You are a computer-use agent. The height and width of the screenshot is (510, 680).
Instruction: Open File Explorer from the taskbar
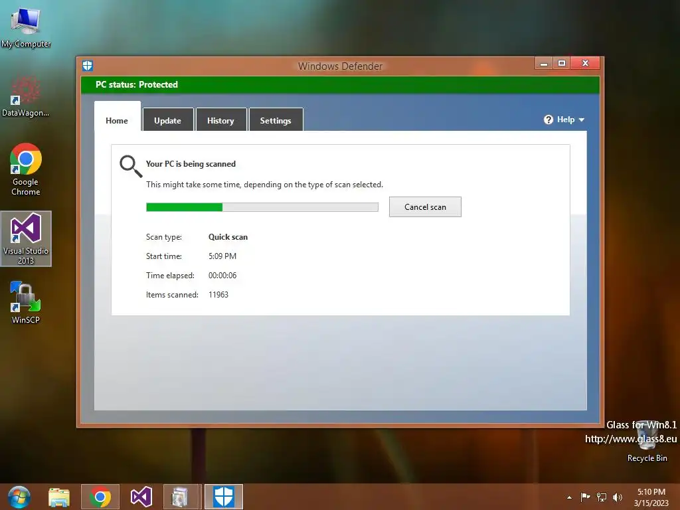[x=59, y=497]
